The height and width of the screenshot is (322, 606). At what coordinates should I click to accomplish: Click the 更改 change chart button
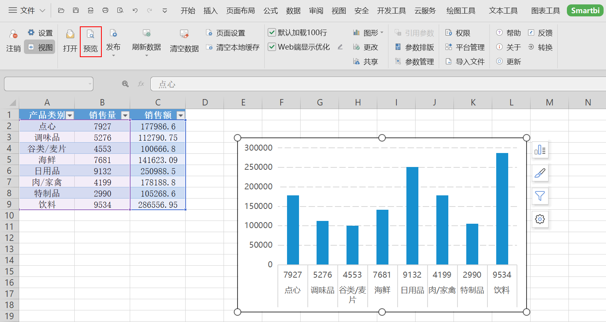(365, 47)
